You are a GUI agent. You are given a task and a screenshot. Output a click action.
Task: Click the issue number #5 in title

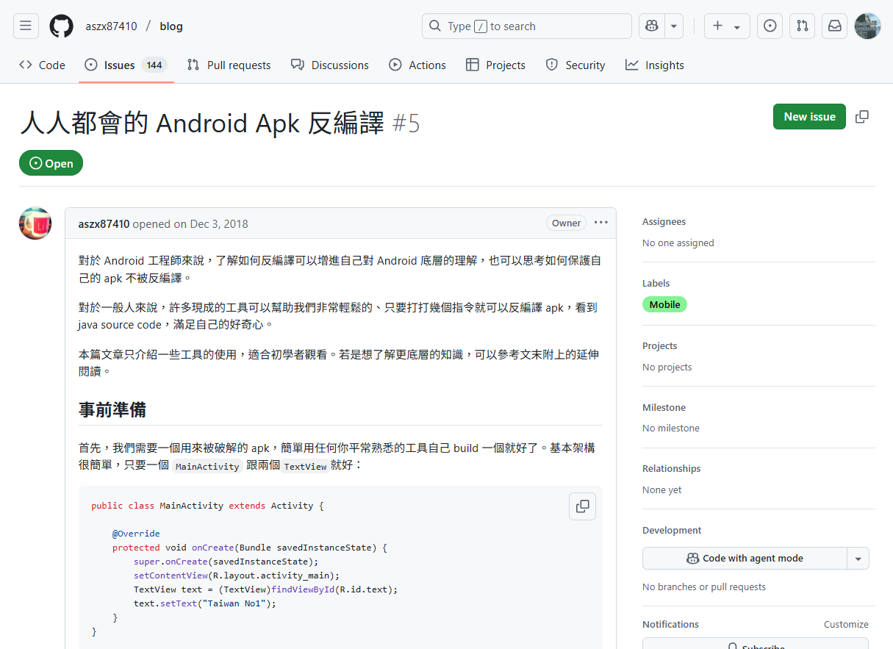(406, 123)
